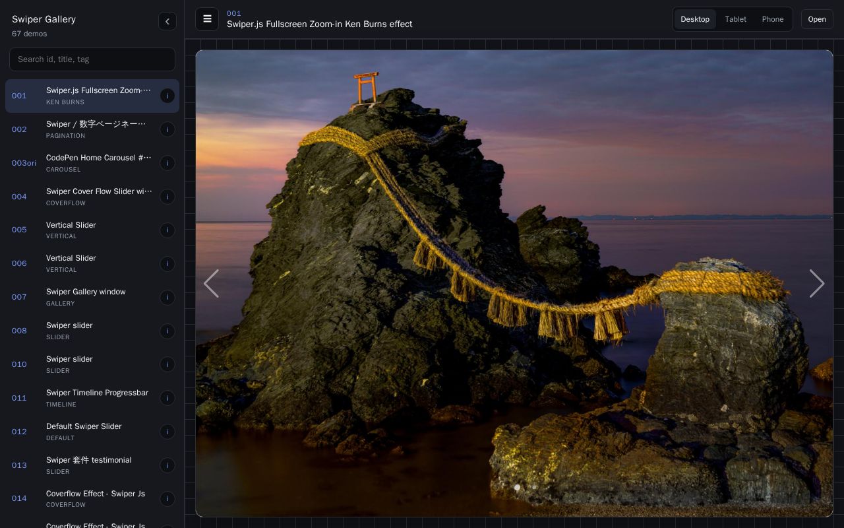Image resolution: width=844 pixels, height=528 pixels.
Task: Open Default Swiper Slider demo
Action: point(92,432)
